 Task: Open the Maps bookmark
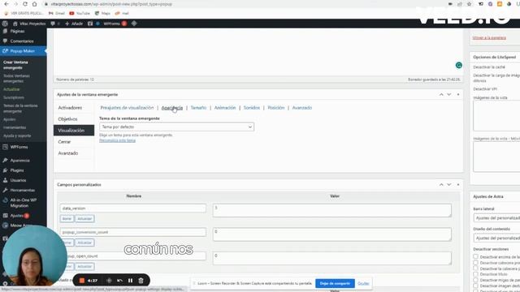102,13
